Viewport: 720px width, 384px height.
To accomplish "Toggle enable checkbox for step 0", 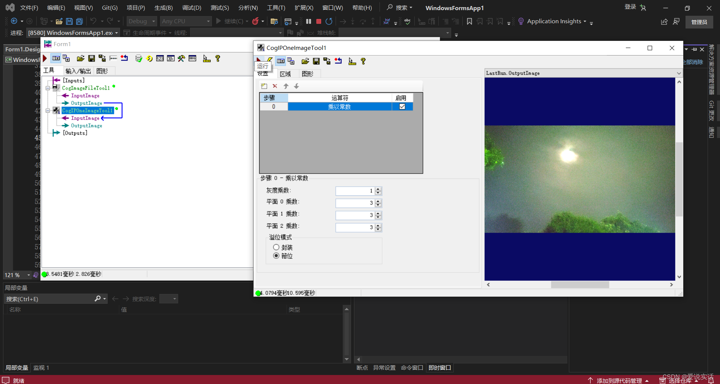I will (402, 106).
